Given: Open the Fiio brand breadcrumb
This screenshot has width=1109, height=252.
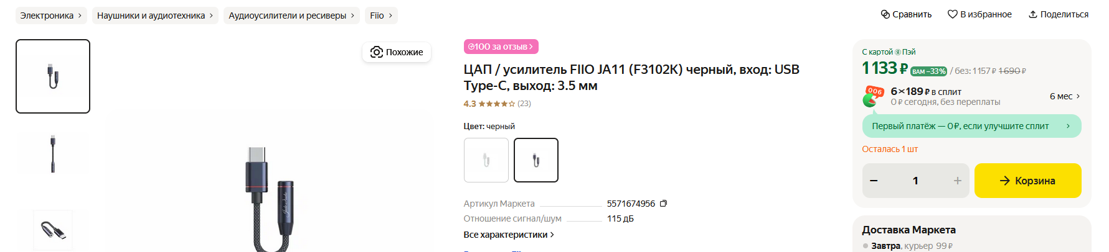Looking at the screenshot, I should coord(380,16).
